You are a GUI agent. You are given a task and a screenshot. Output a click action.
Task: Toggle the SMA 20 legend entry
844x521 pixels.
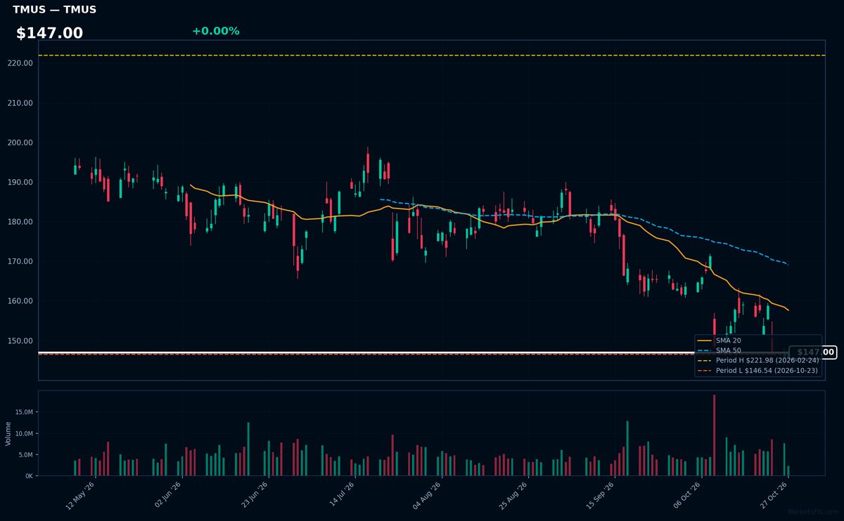click(718, 341)
